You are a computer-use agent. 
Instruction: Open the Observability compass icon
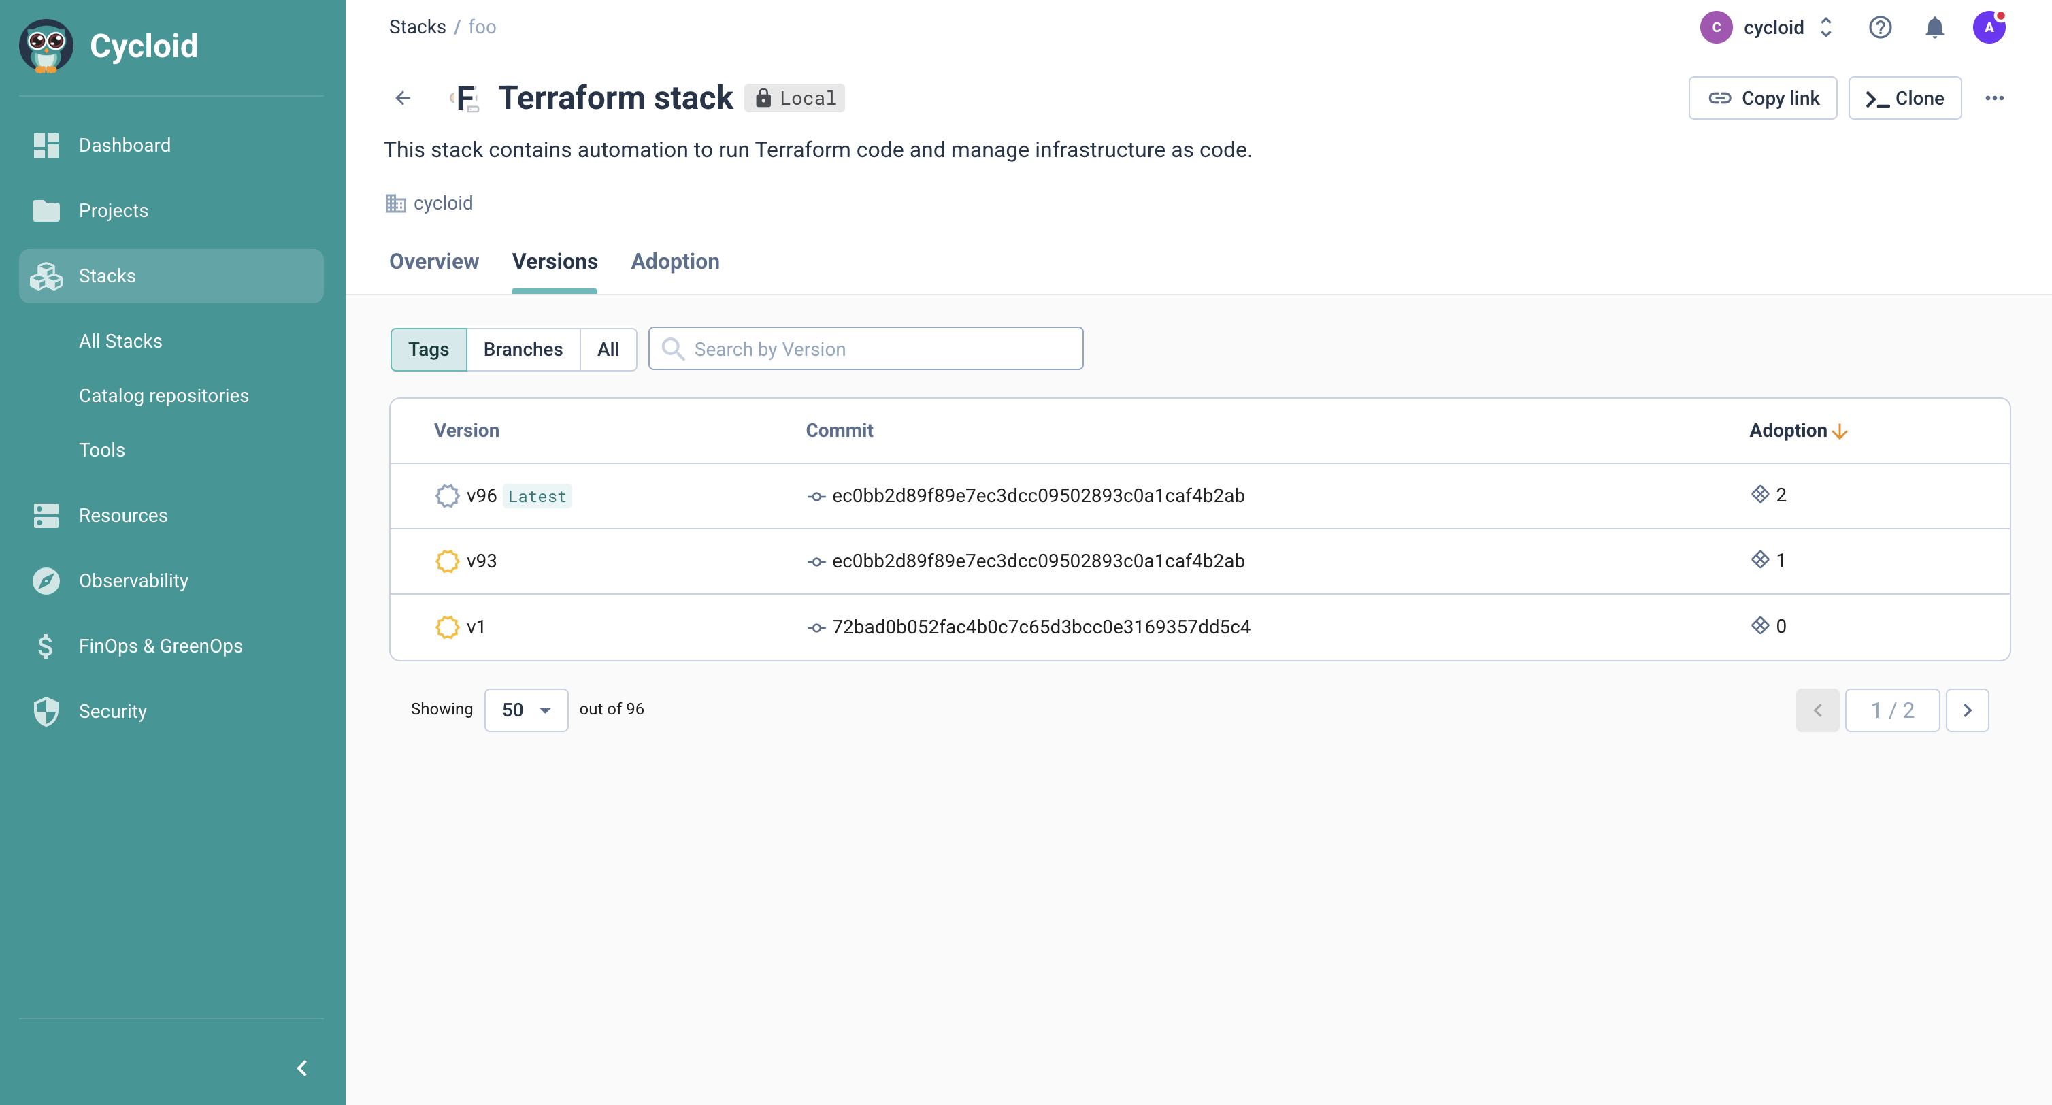point(46,581)
